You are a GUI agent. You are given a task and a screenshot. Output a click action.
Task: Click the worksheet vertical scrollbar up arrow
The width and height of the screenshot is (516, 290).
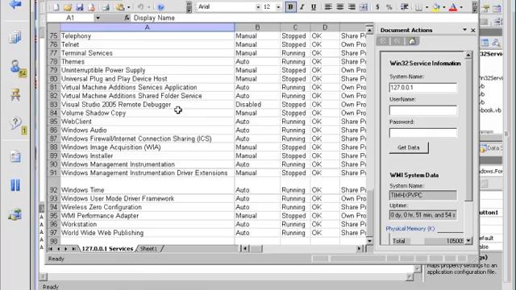[x=369, y=31]
